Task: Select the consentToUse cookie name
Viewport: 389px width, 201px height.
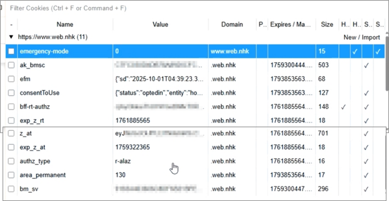Action: (40, 93)
